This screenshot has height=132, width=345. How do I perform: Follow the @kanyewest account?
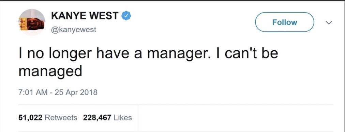pyautogui.click(x=285, y=22)
